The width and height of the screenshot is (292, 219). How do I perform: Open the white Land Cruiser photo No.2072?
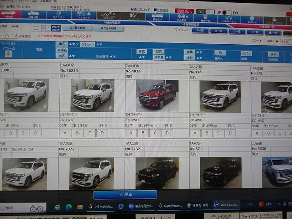(x=92, y=173)
